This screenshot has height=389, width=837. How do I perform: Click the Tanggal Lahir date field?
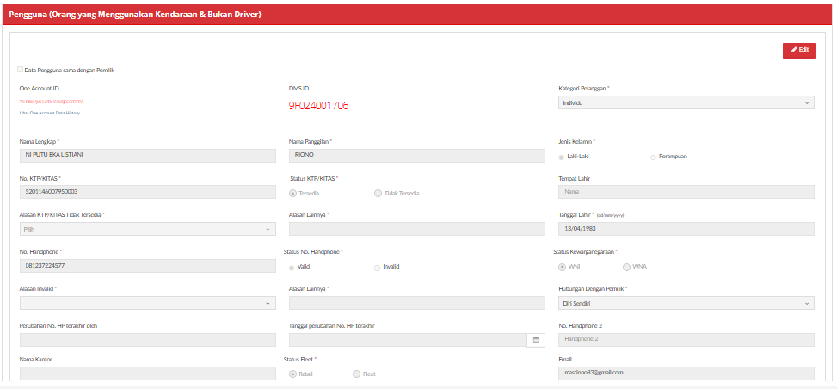click(x=686, y=229)
